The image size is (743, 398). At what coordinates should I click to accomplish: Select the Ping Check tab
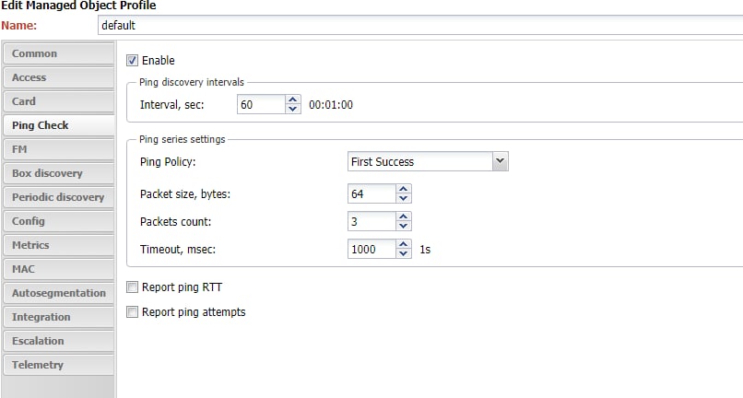(58, 125)
